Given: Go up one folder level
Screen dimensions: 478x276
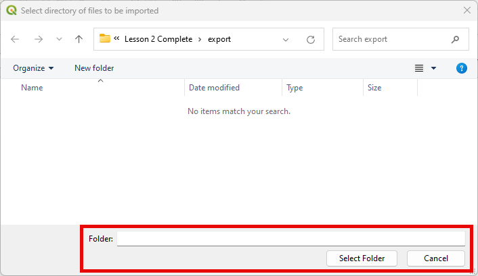Looking at the screenshot, I should pyautogui.click(x=79, y=39).
